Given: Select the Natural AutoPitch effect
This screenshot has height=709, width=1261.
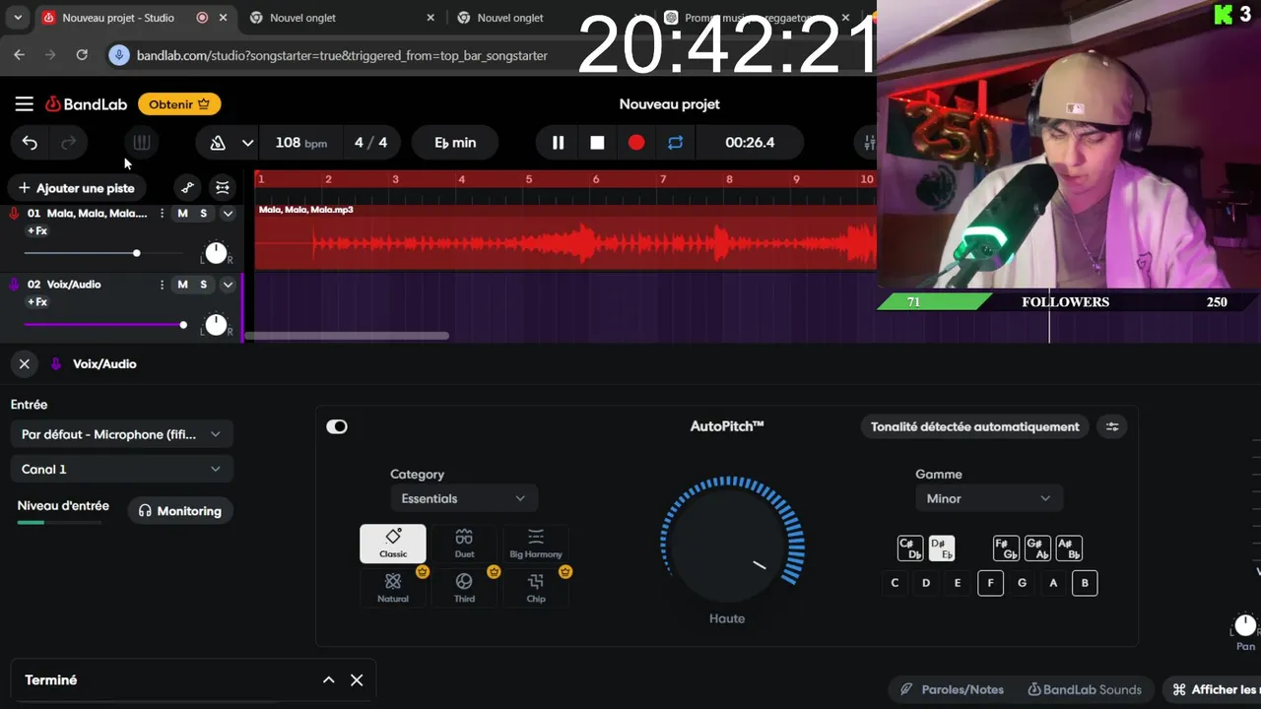Looking at the screenshot, I should click(393, 588).
